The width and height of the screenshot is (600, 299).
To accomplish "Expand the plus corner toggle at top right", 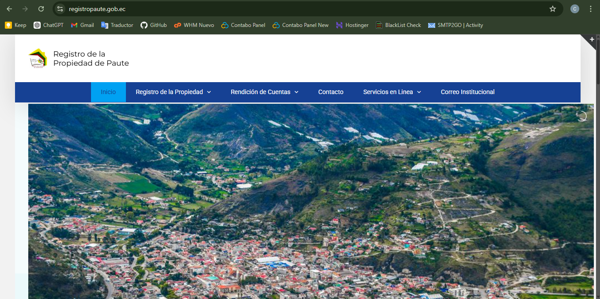I will pyautogui.click(x=592, y=39).
